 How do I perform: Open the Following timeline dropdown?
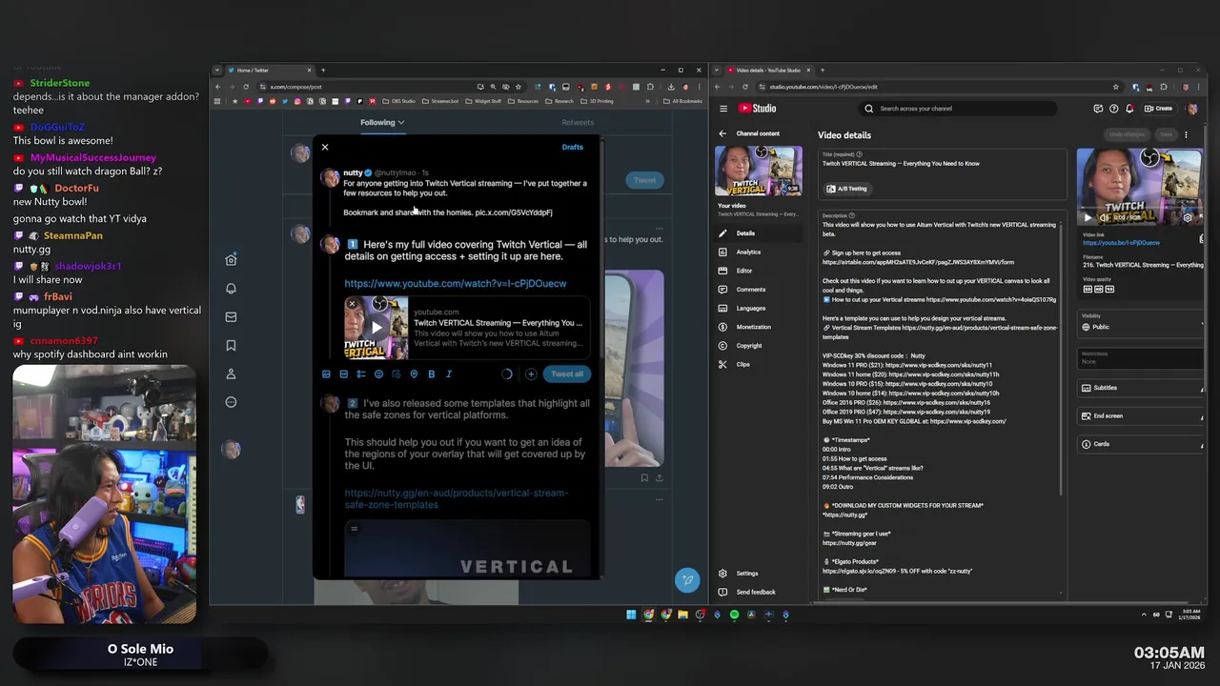[382, 122]
